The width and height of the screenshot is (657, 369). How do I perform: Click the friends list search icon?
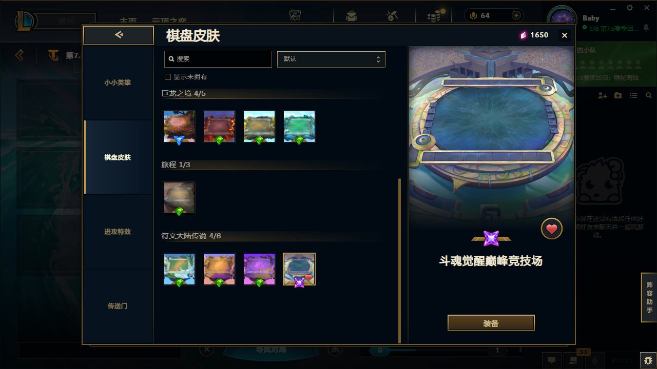coord(649,96)
